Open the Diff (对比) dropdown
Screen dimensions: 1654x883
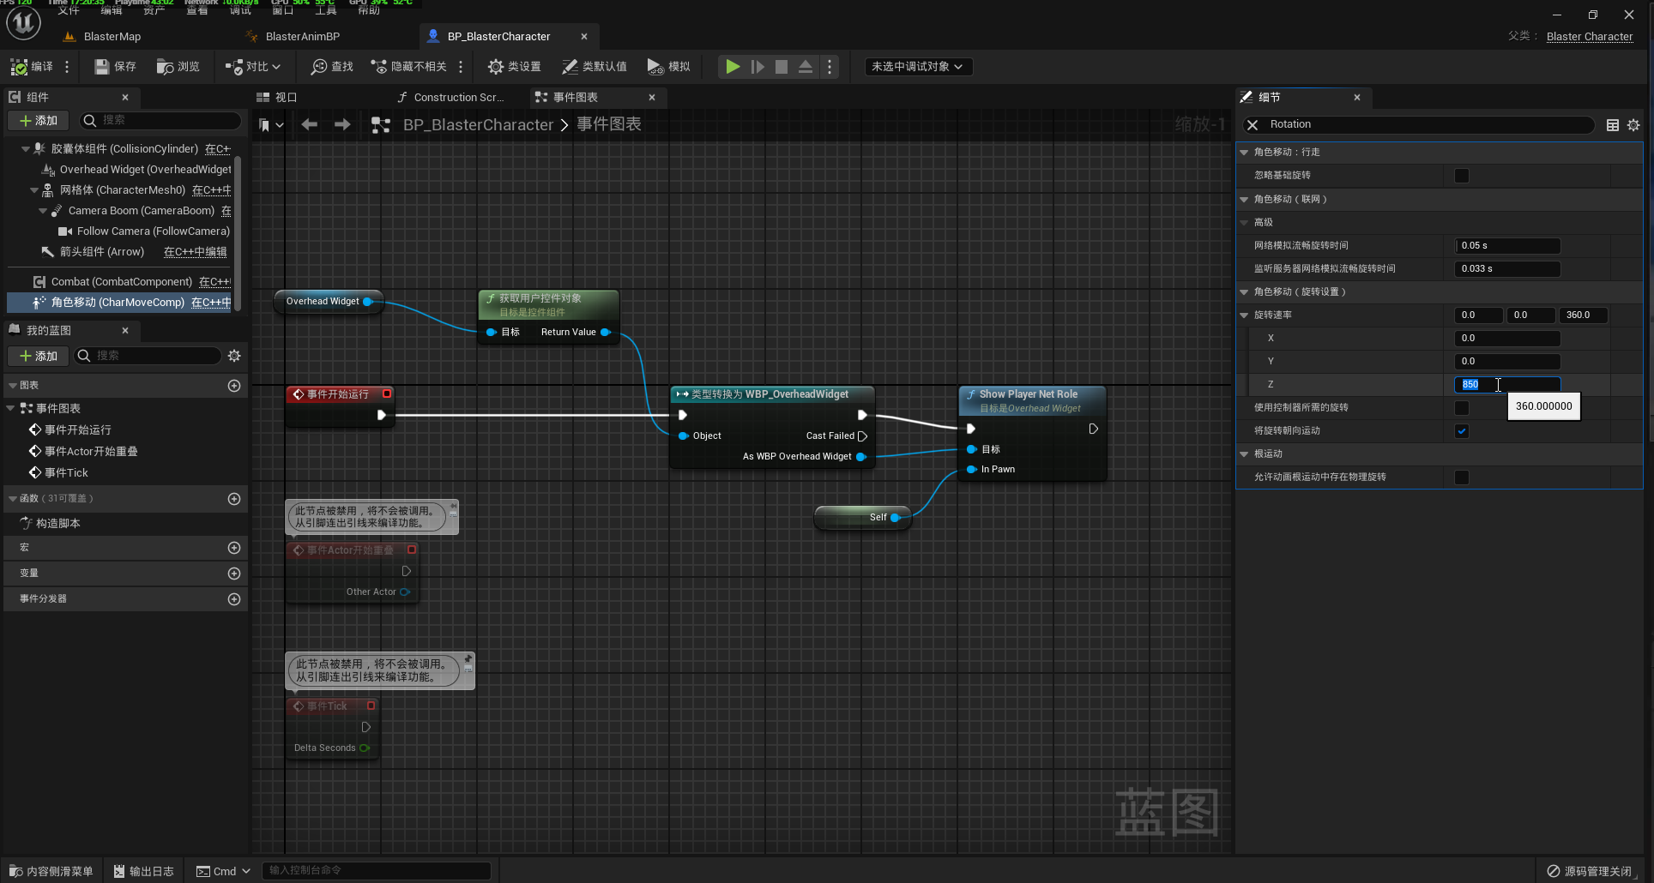point(252,67)
